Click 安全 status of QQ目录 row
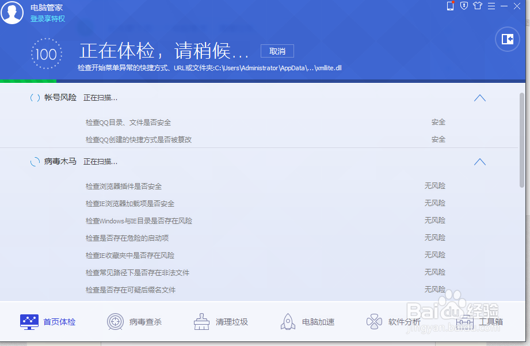Screen dimensions: 530x346 (439, 122)
